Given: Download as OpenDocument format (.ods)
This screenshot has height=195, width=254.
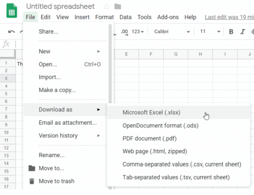Looking at the screenshot, I should 179,126.
